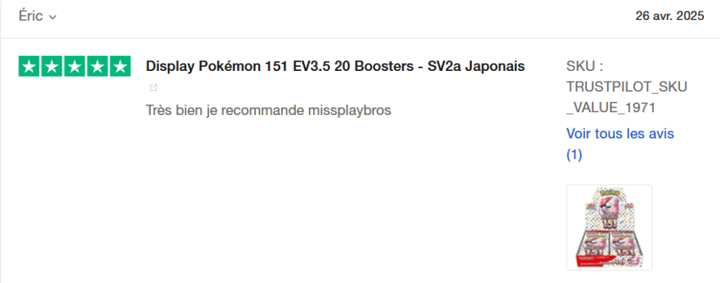
Task: Select the TRUSTPILOT_SKU value text
Action: [x=627, y=87]
